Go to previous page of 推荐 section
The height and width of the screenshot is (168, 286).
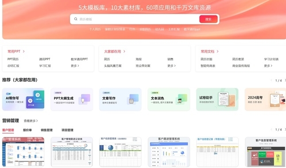click(271, 80)
